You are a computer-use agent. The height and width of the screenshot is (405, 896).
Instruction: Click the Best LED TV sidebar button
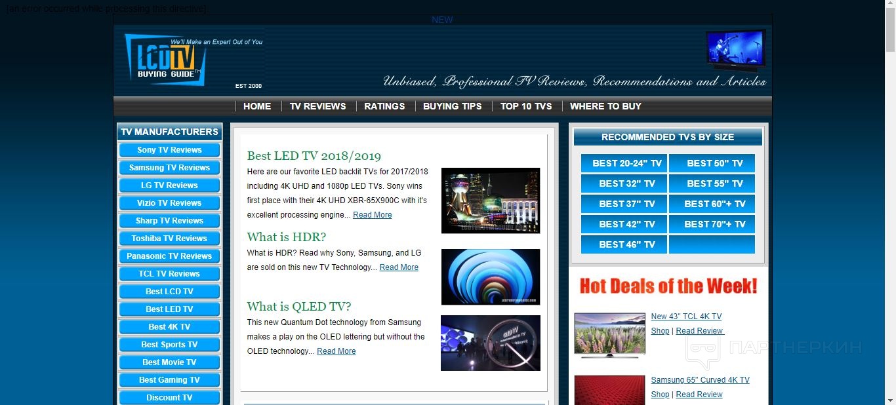[x=169, y=309]
